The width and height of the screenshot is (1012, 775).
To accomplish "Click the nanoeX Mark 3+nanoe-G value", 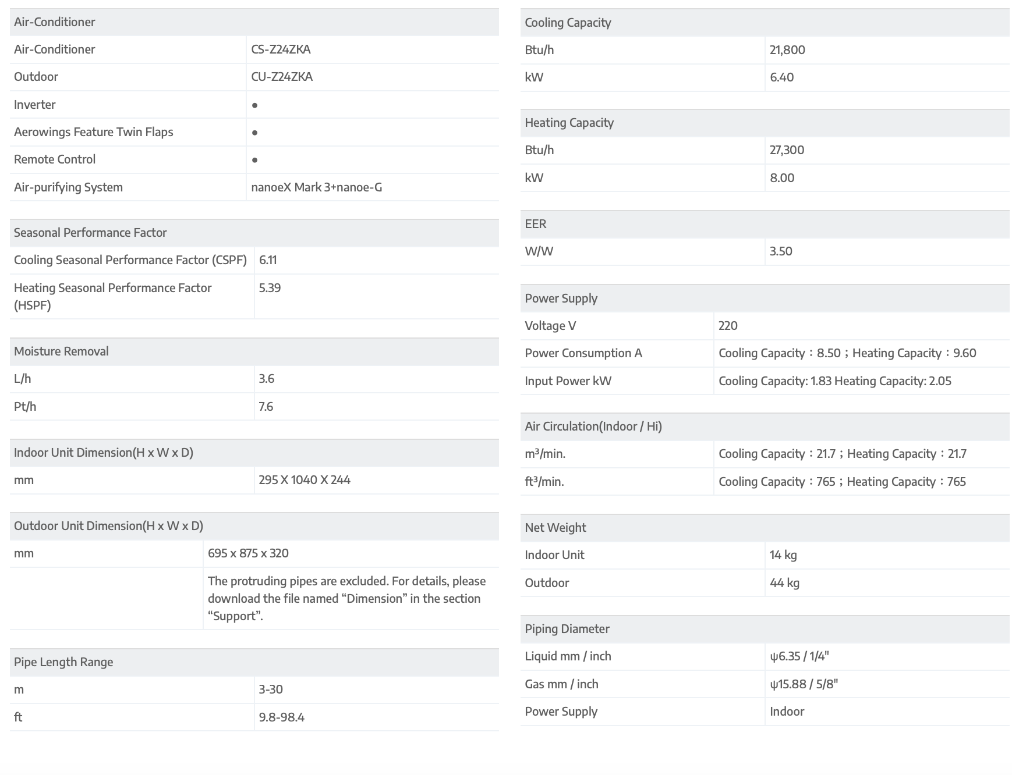I will click(x=316, y=187).
